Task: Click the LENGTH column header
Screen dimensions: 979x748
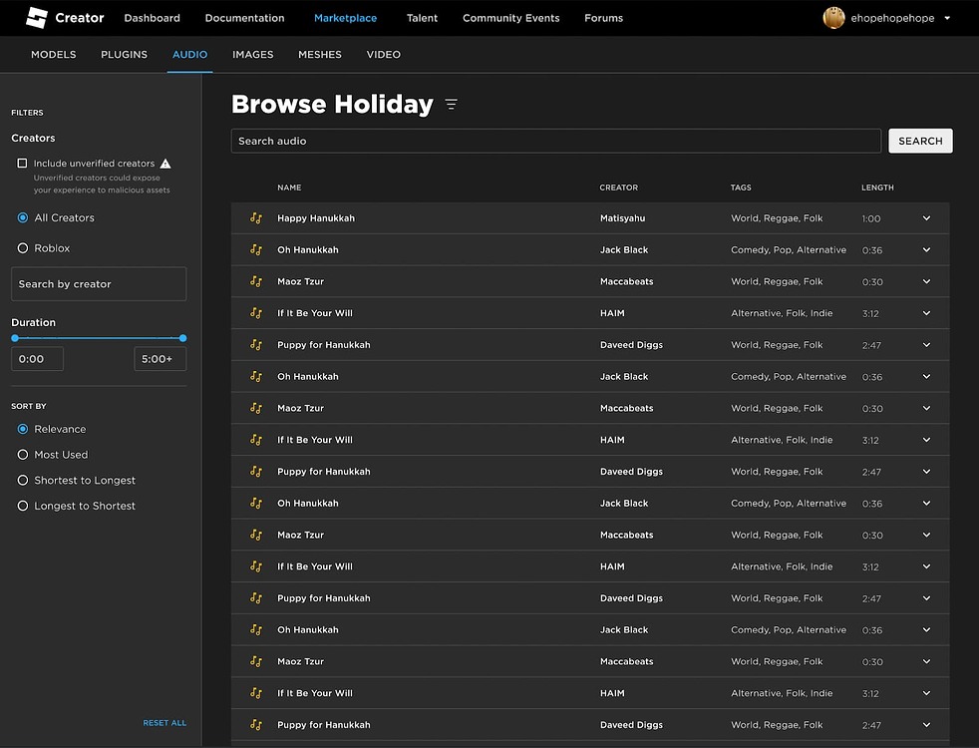Action: [x=877, y=187]
